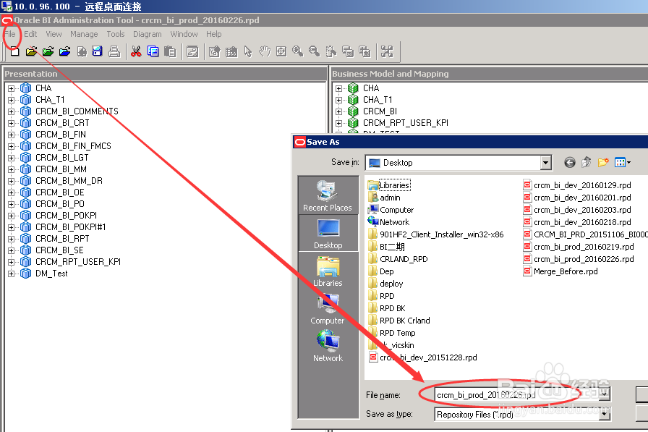Open the File menu
The height and width of the screenshot is (432, 648).
coord(10,34)
